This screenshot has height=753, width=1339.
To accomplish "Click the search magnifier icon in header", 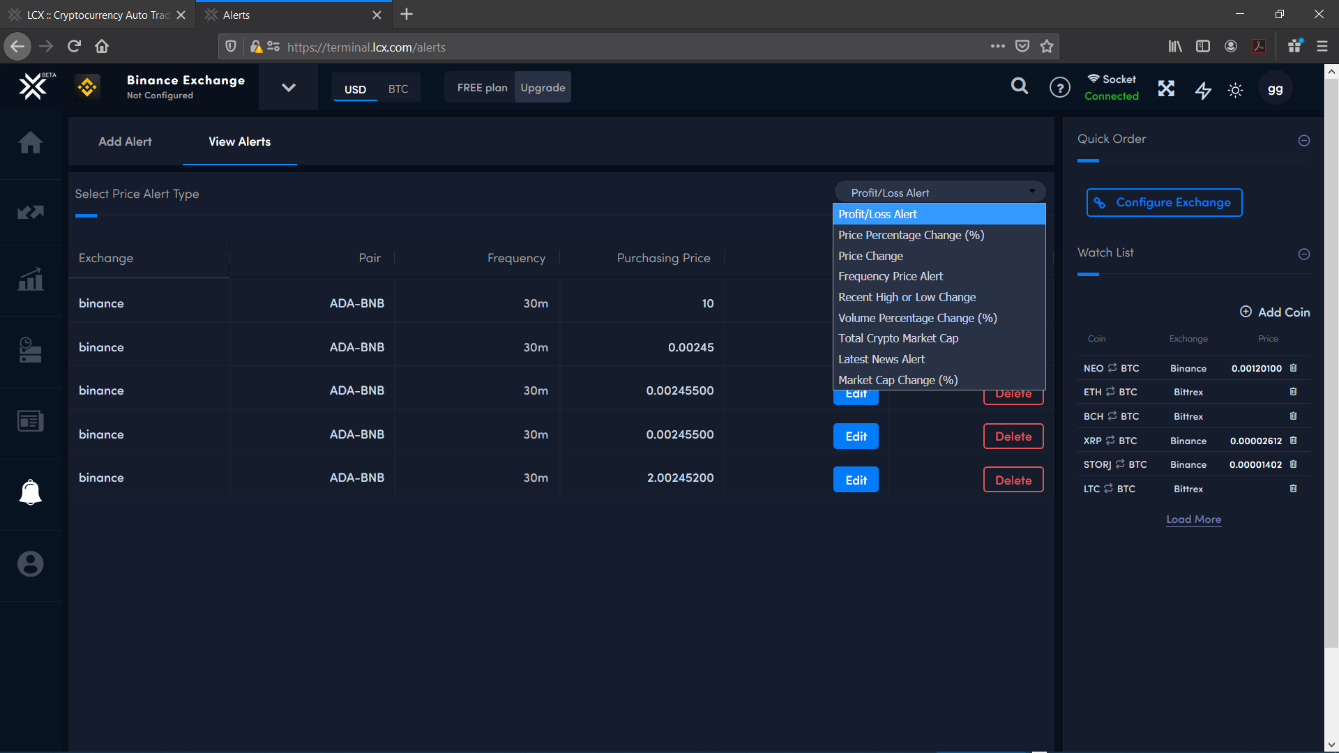I will (x=1019, y=86).
